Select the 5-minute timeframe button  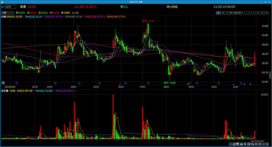tap(253, 13)
